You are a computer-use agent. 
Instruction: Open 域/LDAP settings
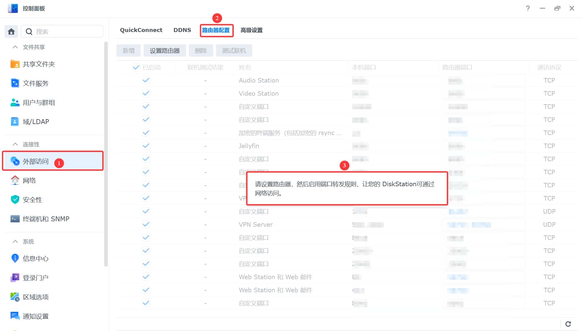36,122
